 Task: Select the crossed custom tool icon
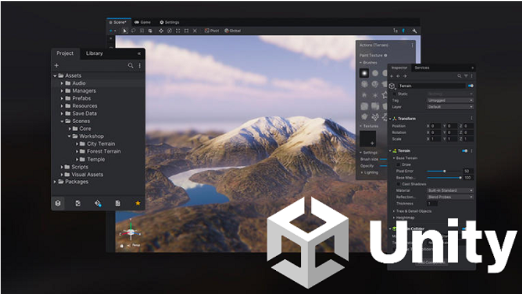point(195,31)
